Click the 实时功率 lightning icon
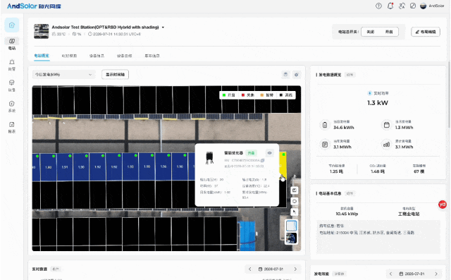The image size is (451, 280). (369, 93)
